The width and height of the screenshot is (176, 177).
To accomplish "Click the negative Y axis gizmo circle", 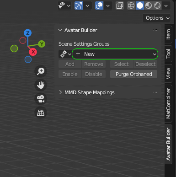I will [14, 48].
